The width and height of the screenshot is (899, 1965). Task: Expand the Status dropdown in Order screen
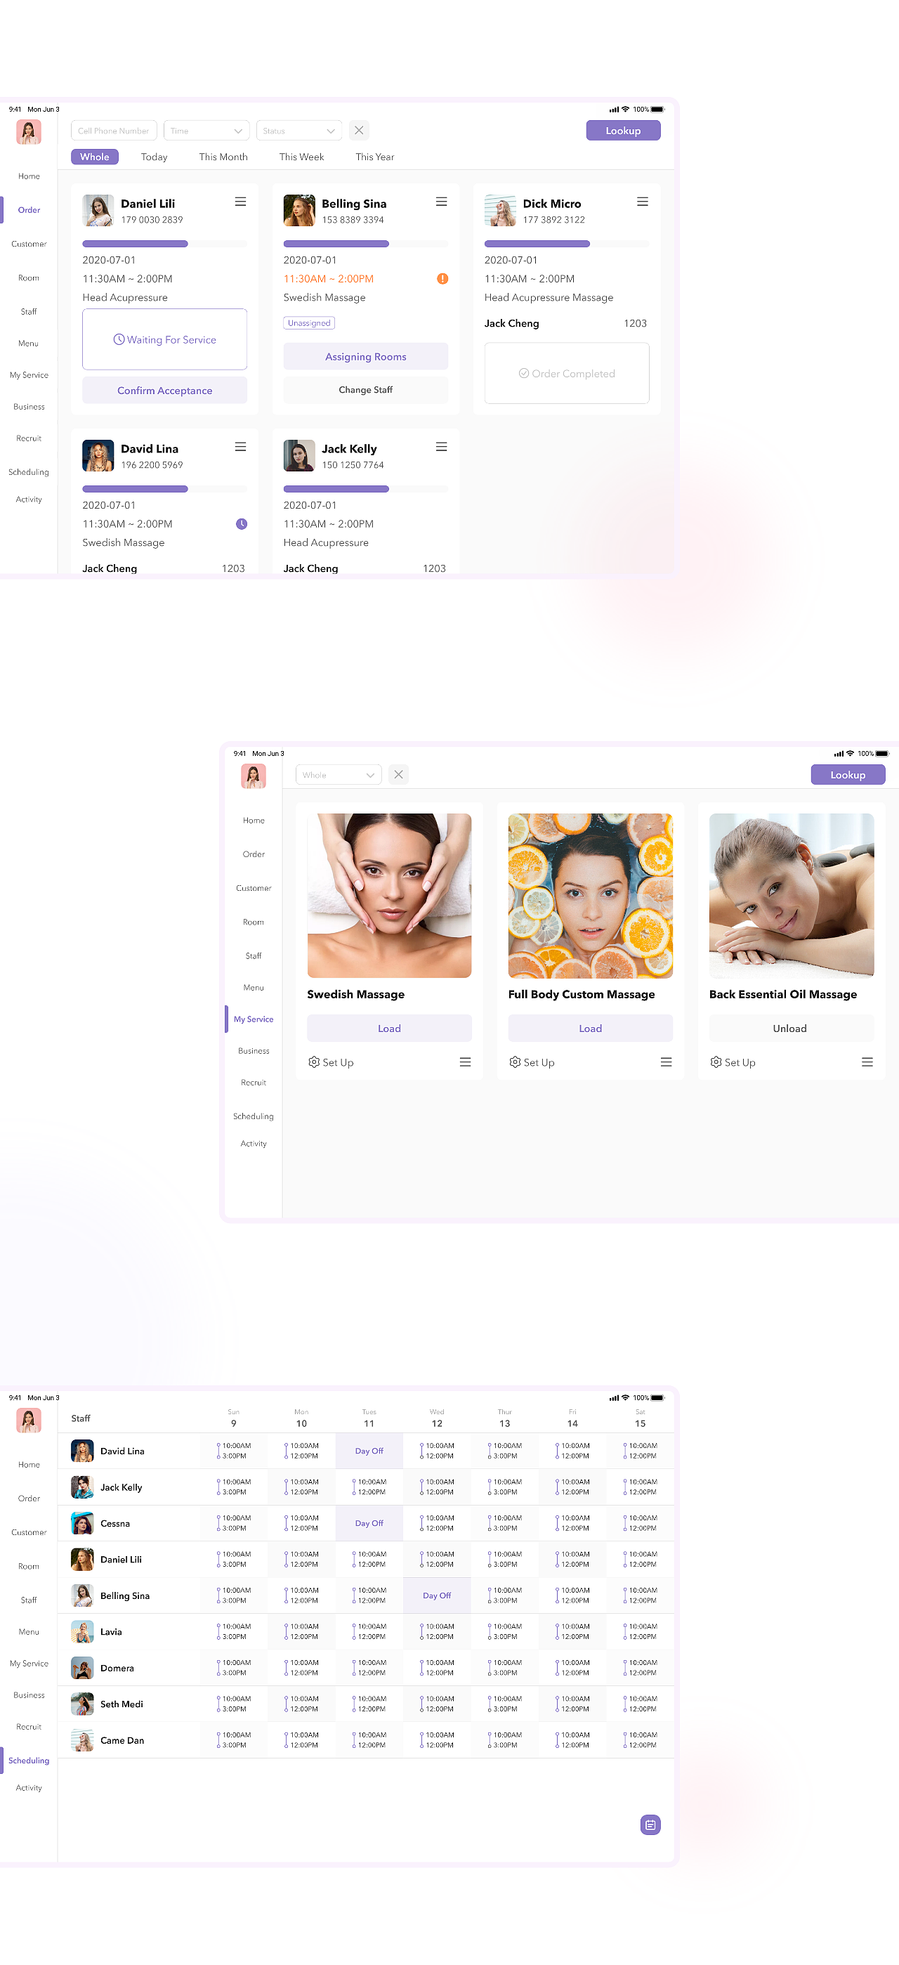299,131
